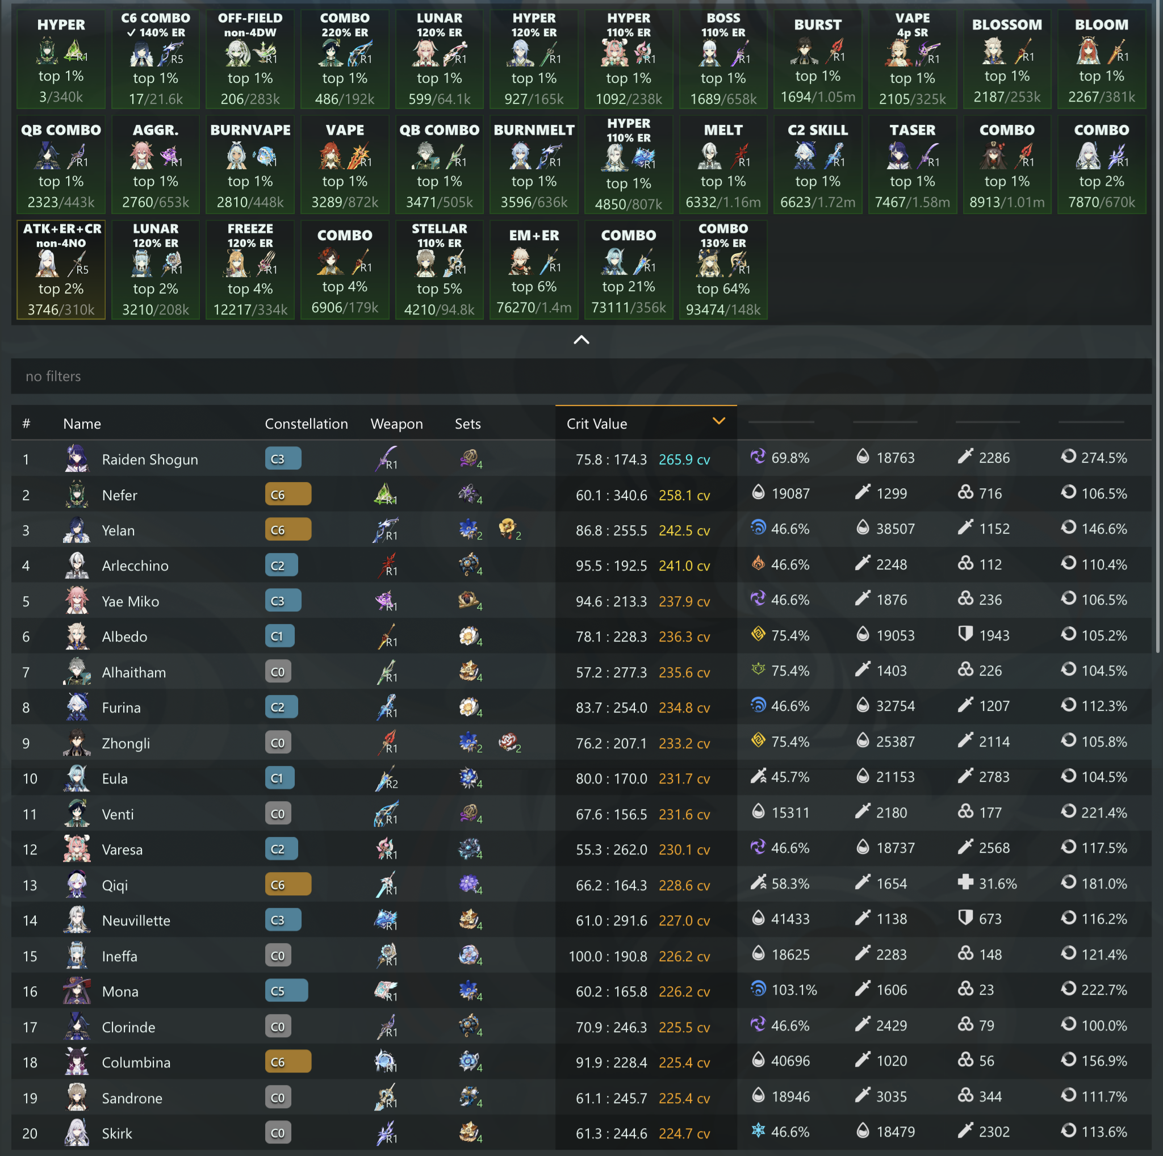Click the weapon icon in Nefer's row
The height and width of the screenshot is (1156, 1163).
pos(386,494)
